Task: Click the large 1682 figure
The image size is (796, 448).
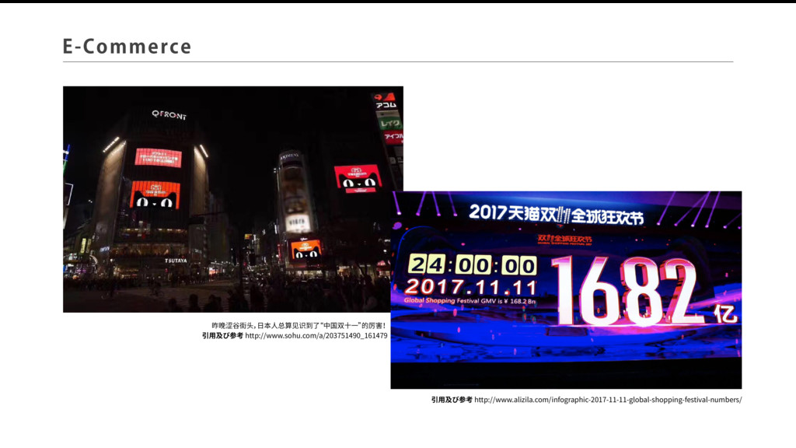Action: [x=627, y=291]
